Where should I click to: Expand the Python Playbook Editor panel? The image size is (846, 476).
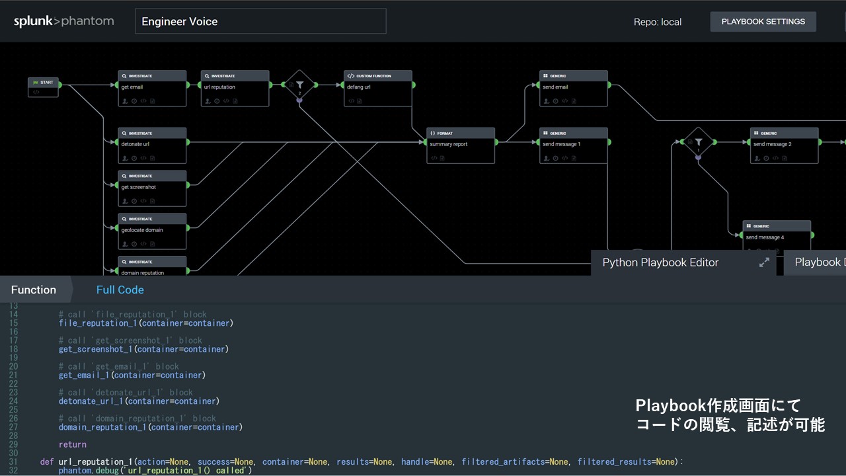[764, 262]
